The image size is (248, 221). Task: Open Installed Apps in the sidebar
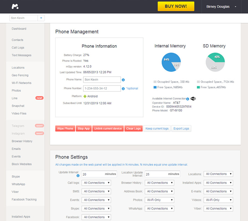(21, 217)
